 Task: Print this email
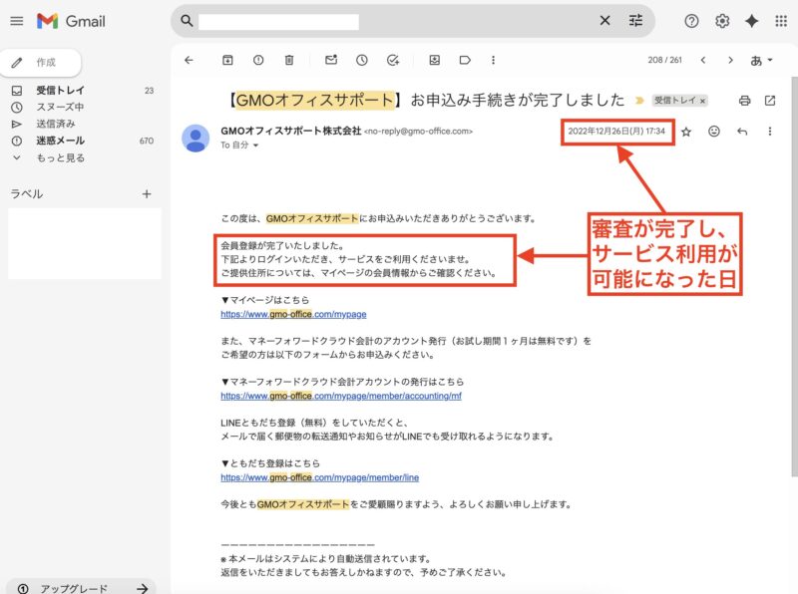(x=744, y=101)
